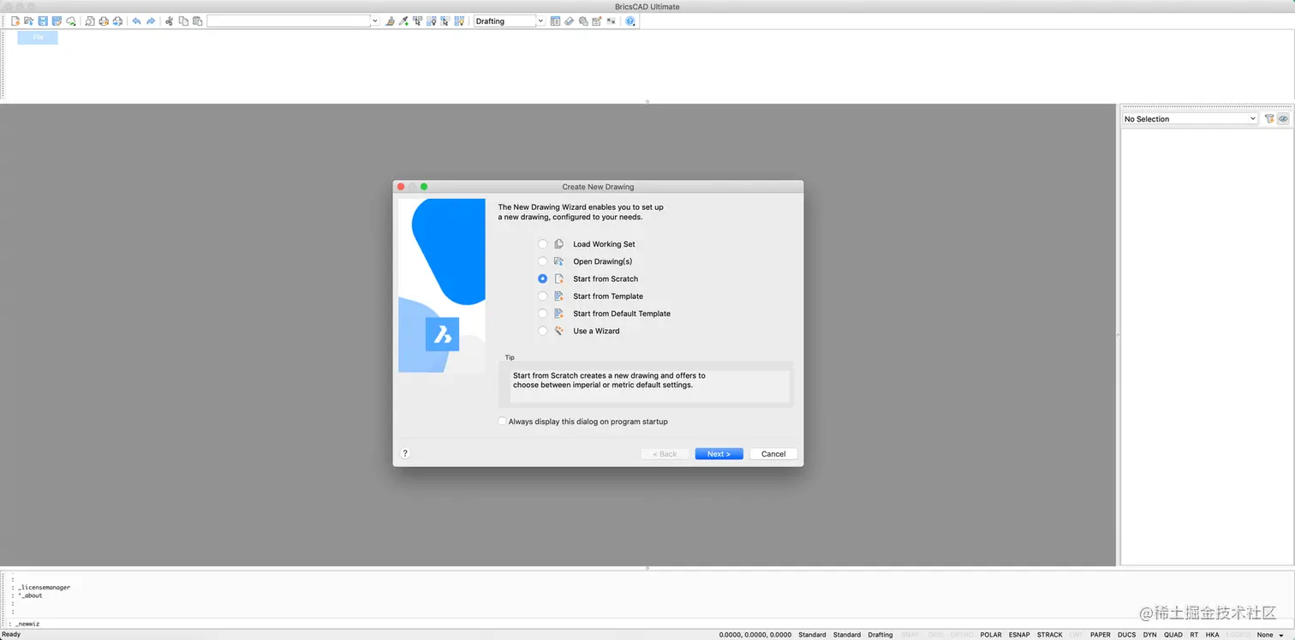Click the Copy icon in toolbar
Image resolution: width=1295 pixels, height=640 pixels.
pos(183,21)
